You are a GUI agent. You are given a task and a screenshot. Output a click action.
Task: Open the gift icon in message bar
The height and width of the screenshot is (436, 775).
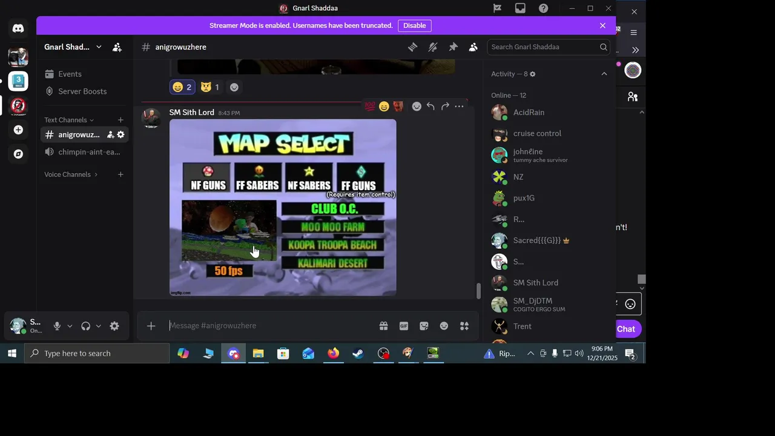pos(384,326)
